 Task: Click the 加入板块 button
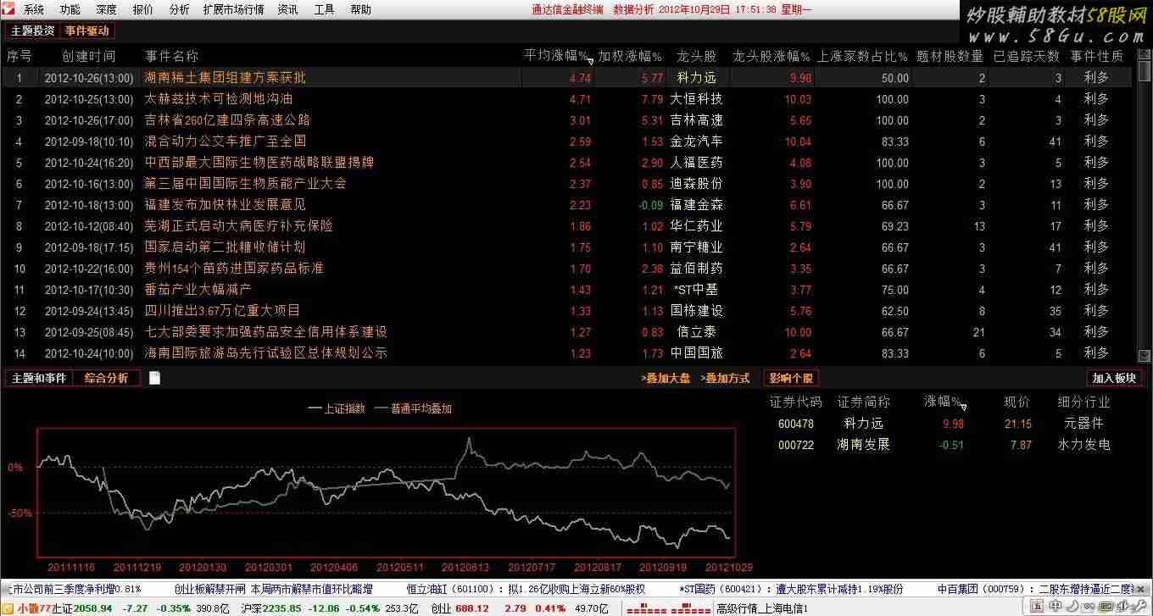tap(1114, 378)
